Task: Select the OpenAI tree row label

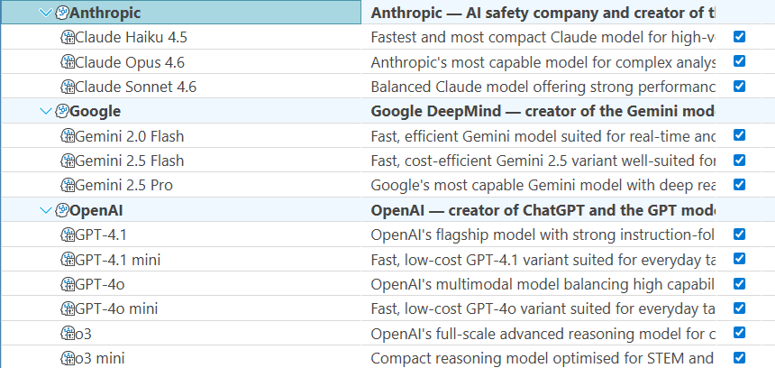Action: point(96,210)
